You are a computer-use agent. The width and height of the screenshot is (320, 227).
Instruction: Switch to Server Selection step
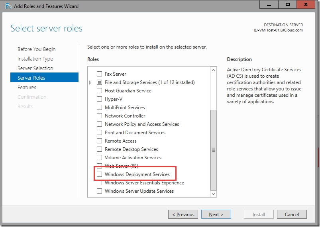point(35,68)
